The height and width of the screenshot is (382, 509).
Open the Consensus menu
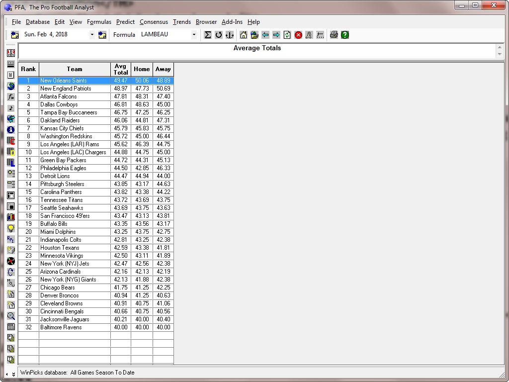click(154, 22)
